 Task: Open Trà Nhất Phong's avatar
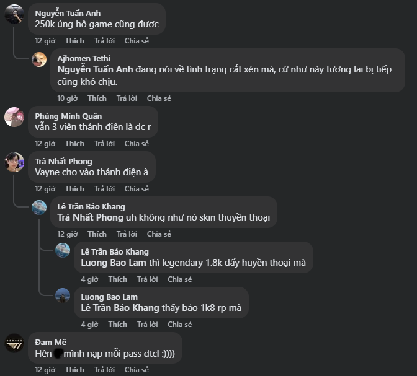(14, 162)
